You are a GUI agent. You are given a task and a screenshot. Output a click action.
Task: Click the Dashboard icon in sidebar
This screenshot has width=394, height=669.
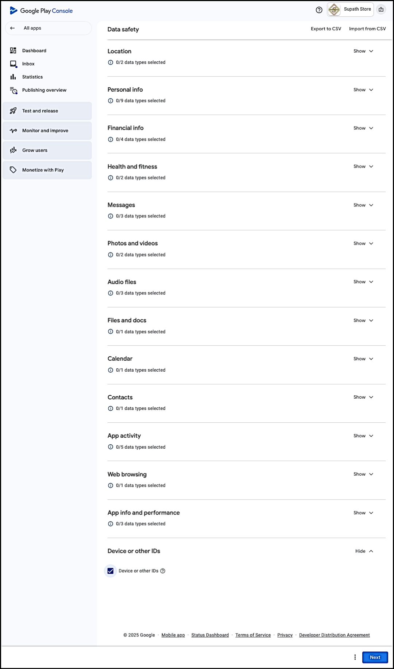(x=13, y=50)
